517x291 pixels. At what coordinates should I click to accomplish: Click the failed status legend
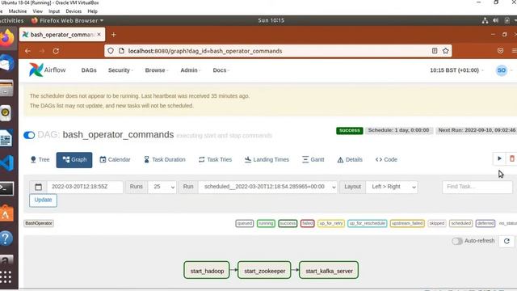tap(307, 224)
